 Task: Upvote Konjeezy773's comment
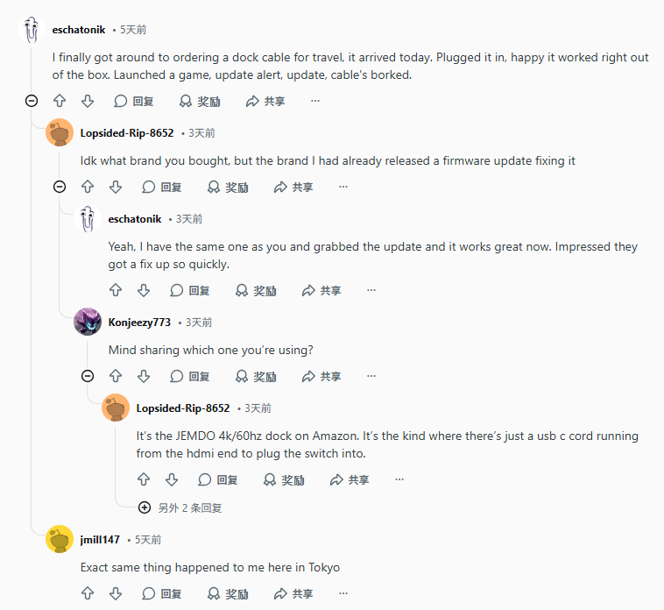click(116, 377)
